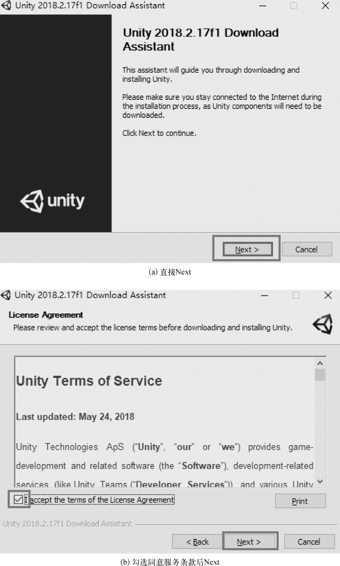Viewport: 340px width, 566px height.
Task: Tick the accept license terms checkbox
Action: pos(18,499)
